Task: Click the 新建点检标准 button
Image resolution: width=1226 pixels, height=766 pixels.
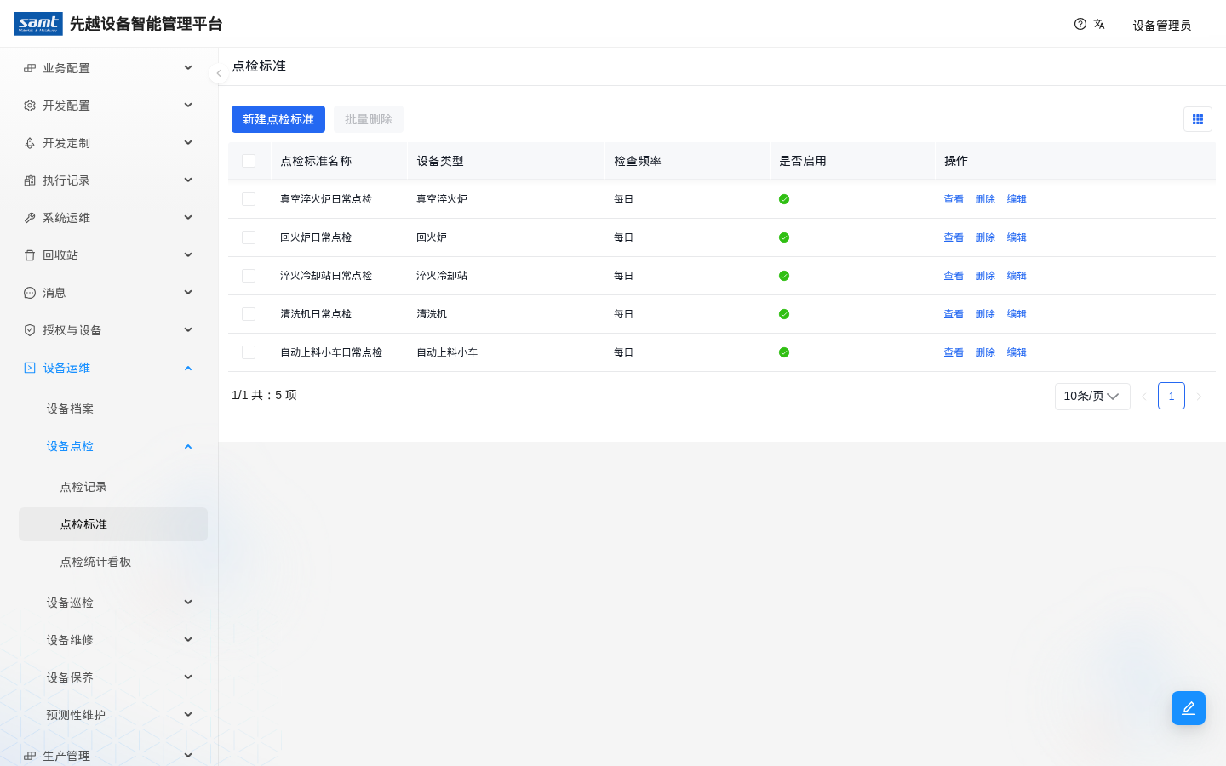Action: tap(278, 119)
